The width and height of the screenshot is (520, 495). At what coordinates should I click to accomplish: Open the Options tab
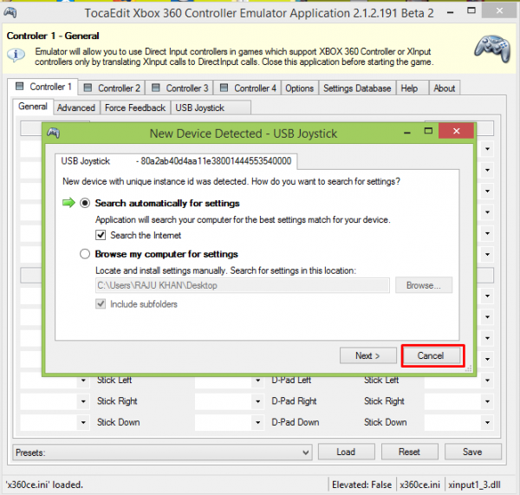click(x=300, y=88)
